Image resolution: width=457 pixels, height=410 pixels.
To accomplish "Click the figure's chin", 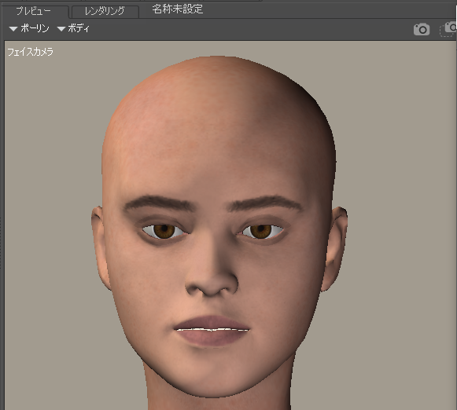I will 216,375.
